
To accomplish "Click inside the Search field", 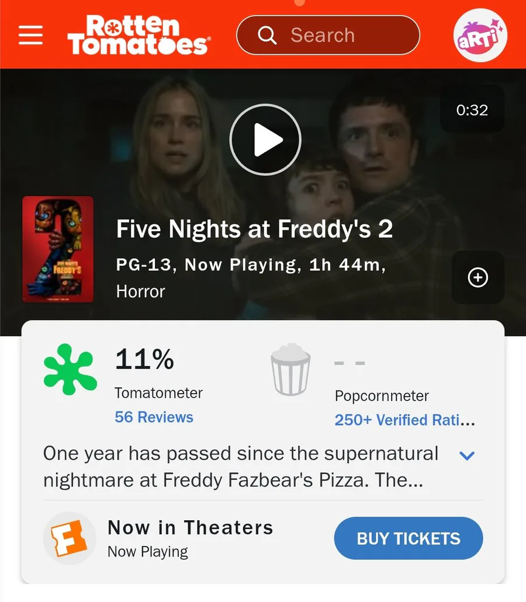I will coord(345,35).
